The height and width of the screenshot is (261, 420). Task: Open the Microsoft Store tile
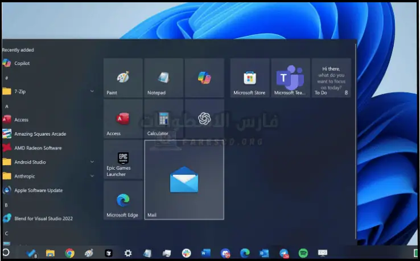tap(249, 78)
